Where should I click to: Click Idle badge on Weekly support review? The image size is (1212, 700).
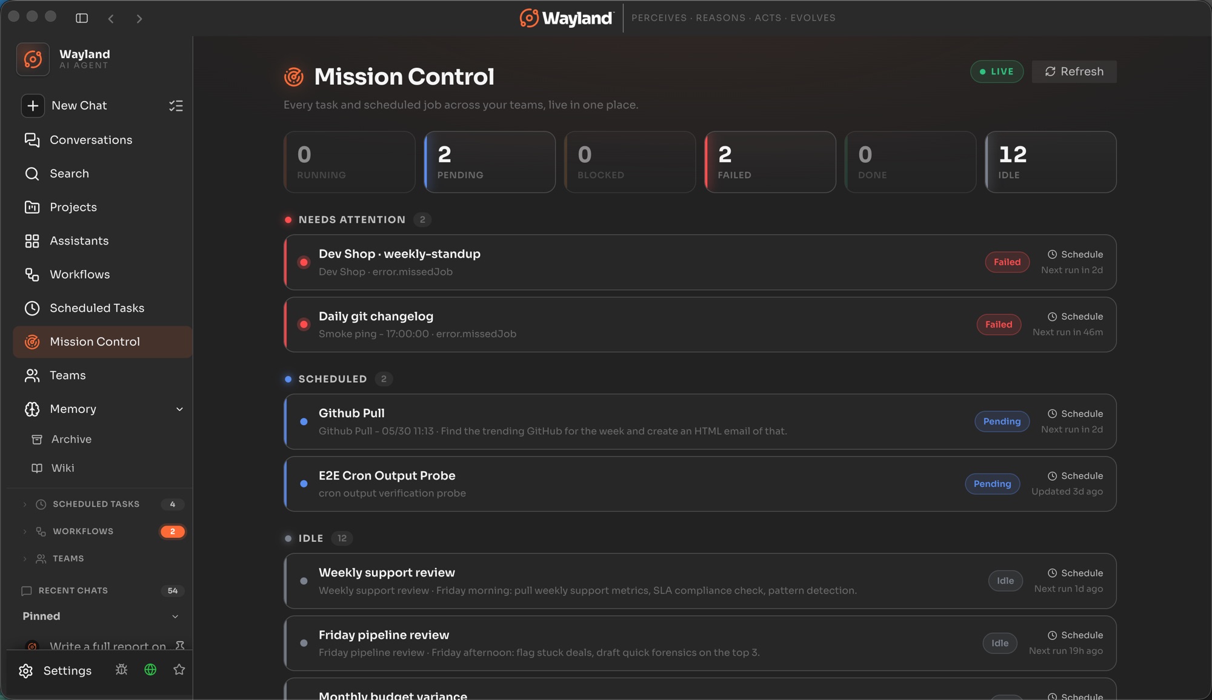pos(1005,581)
